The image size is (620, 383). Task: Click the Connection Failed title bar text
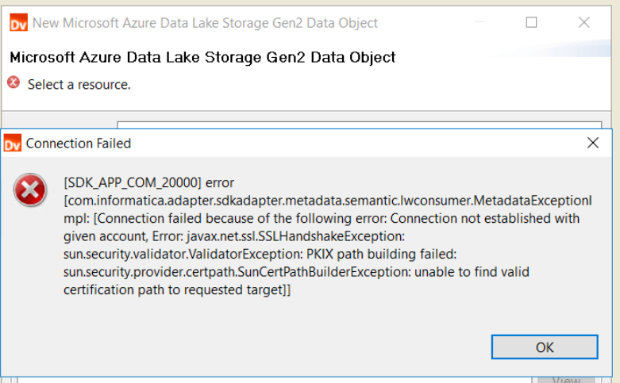[x=79, y=144]
